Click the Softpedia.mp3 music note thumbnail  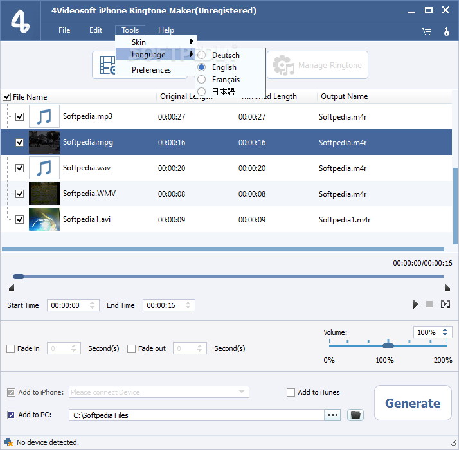coord(44,116)
